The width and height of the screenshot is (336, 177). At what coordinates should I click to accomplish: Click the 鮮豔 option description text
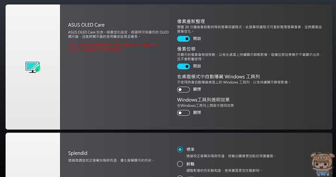click(224, 171)
